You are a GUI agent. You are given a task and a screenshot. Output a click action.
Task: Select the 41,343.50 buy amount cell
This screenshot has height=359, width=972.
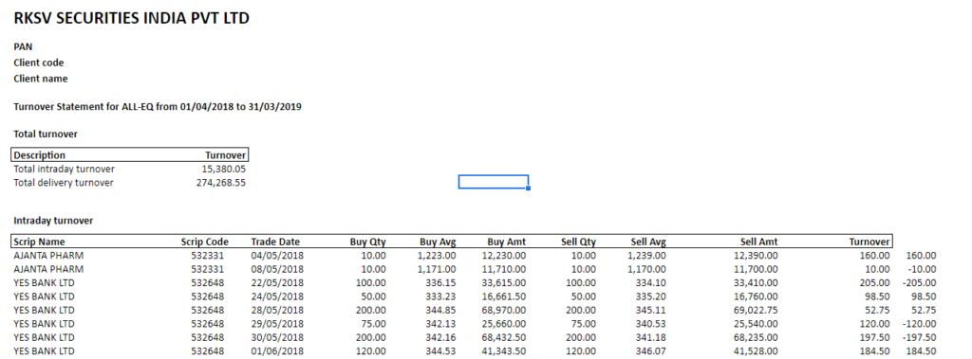point(504,352)
